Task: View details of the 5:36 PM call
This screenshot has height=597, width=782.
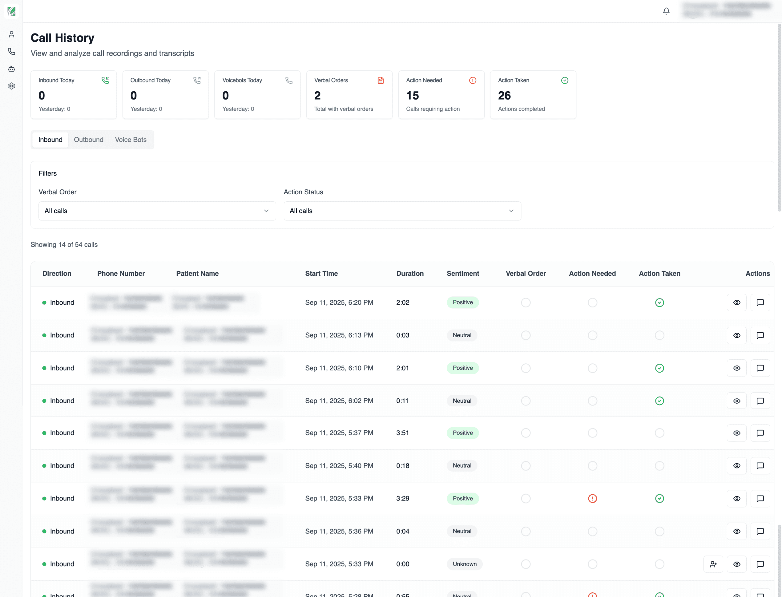Action: pyautogui.click(x=736, y=531)
